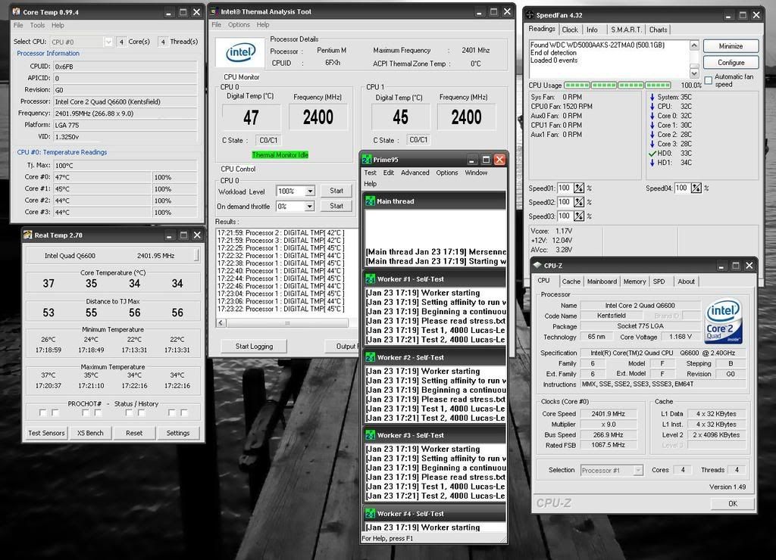Screen dimensions: 776x560
Task: Click the Real Temp title bar icon
Action: coord(28,235)
